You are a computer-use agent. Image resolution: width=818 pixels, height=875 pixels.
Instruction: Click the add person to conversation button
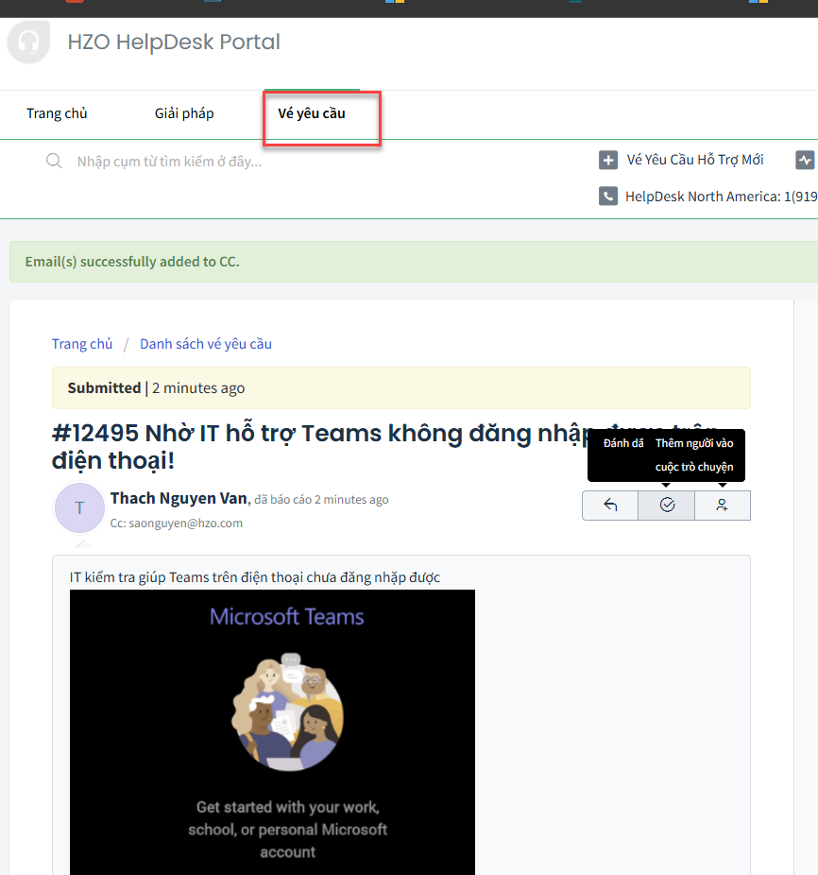click(723, 506)
